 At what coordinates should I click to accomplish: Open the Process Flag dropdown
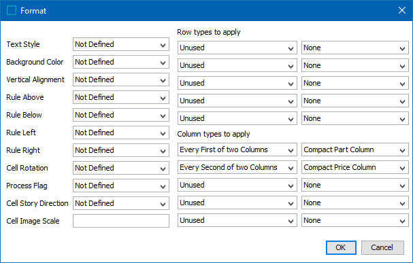121,186
